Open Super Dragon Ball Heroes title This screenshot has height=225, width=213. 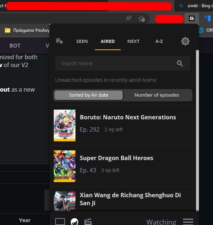click(117, 158)
